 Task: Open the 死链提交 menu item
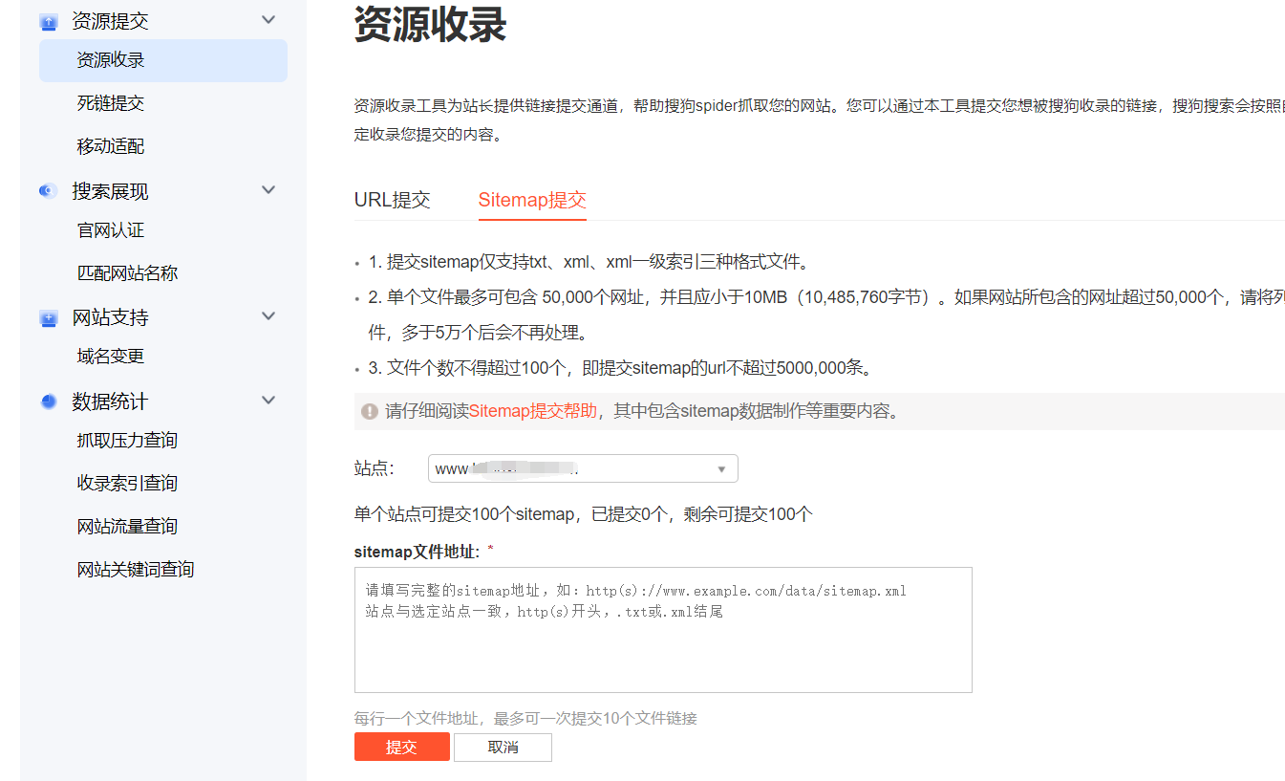(111, 103)
